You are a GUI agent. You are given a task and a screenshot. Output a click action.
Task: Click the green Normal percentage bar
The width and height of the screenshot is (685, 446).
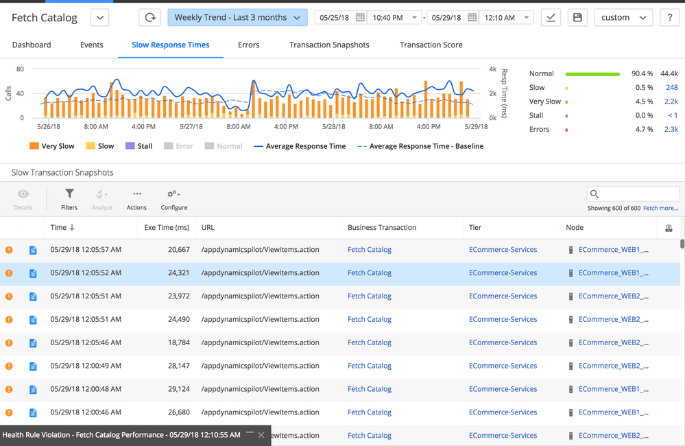coord(592,74)
